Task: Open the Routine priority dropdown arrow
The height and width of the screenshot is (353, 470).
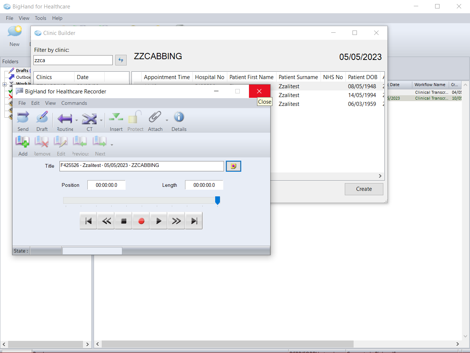Action: click(x=77, y=120)
